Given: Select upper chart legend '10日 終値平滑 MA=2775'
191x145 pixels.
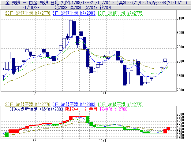Looking at the screenshot, I should click(x=120, y=13).
